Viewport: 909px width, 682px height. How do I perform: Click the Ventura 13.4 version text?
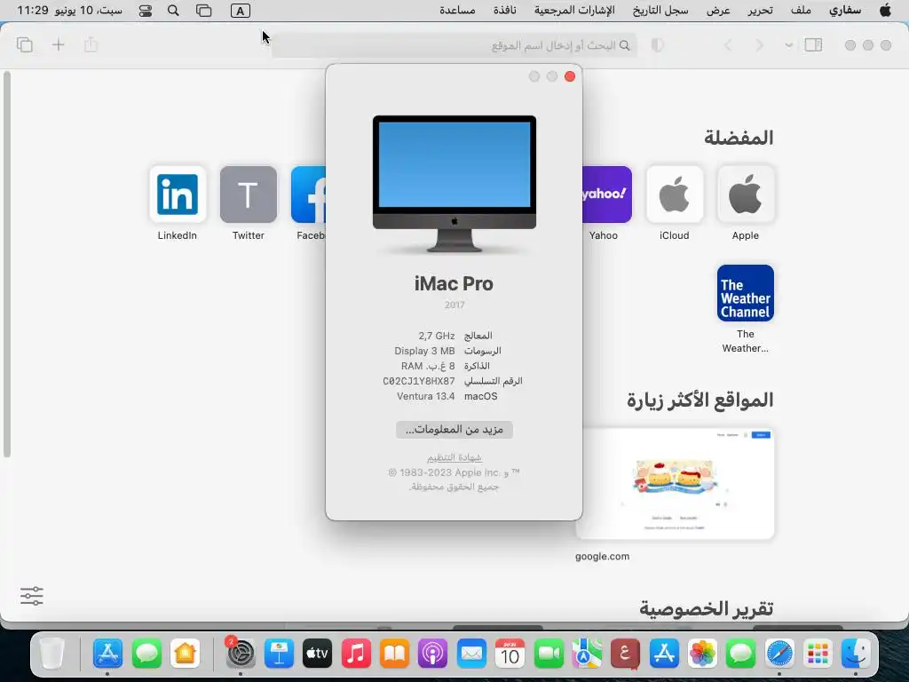click(x=425, y=396)
